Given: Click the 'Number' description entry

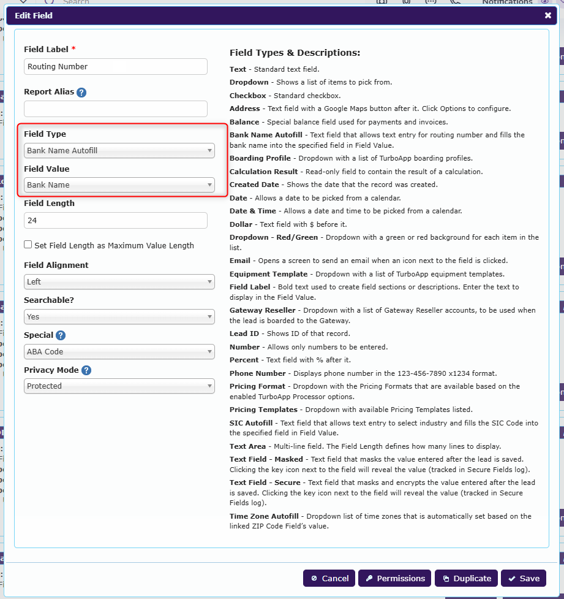Looking at the screenshot, I should tap(309, 347).
